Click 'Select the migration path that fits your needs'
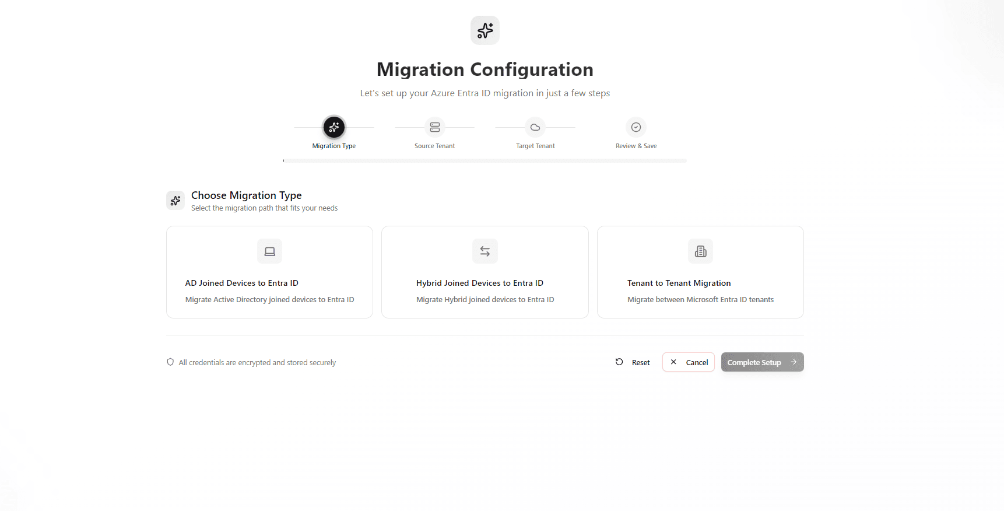Viewport: 1004px width, 511px height. click(x=265, y=208)
